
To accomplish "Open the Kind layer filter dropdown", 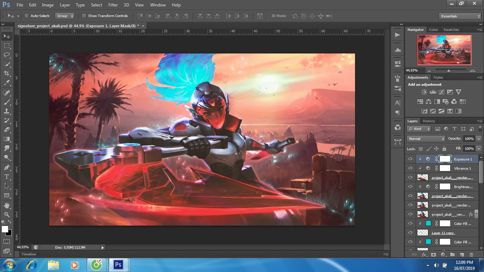I will (419, 129).
